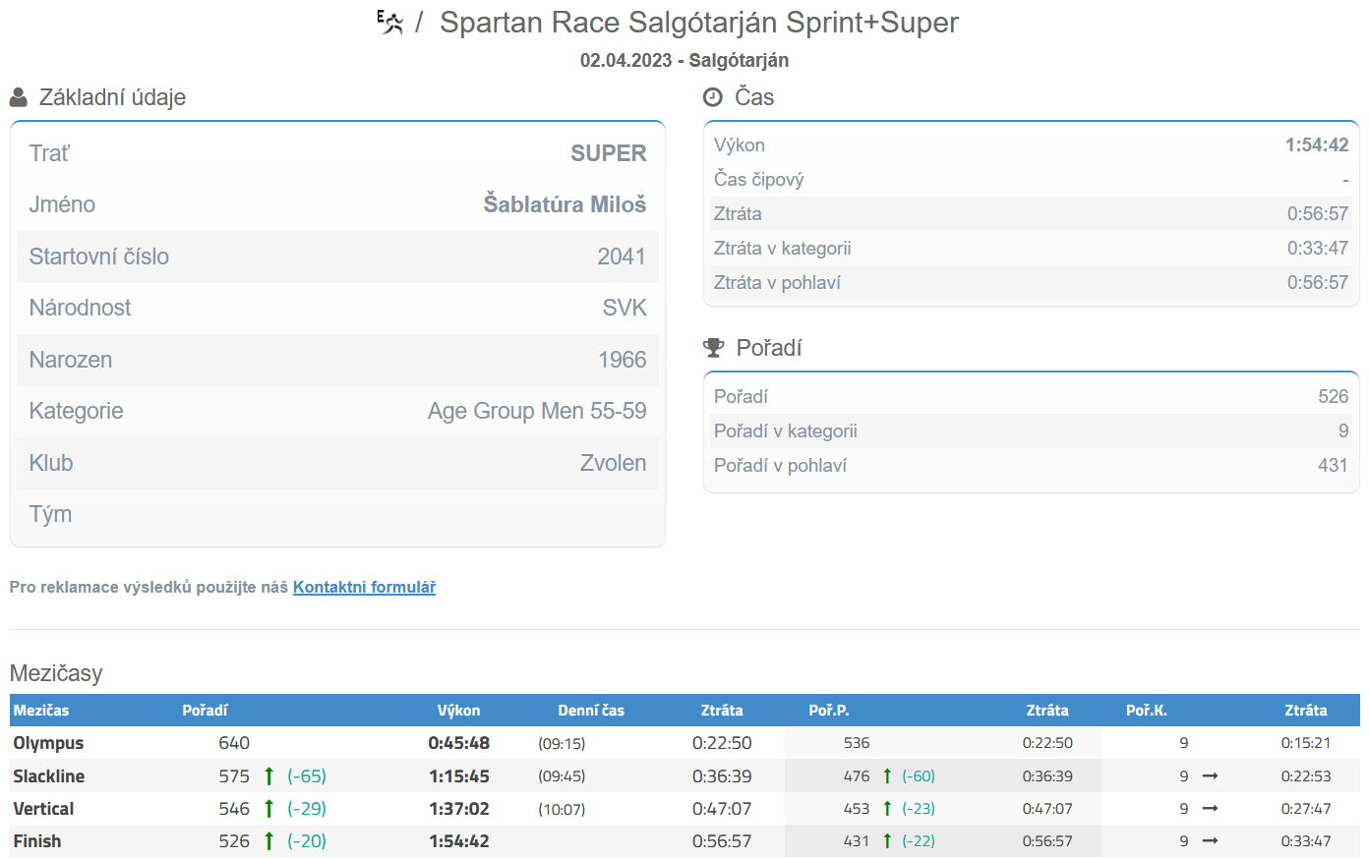
Task: Click the SUPER track value
Action: [609, 153]
